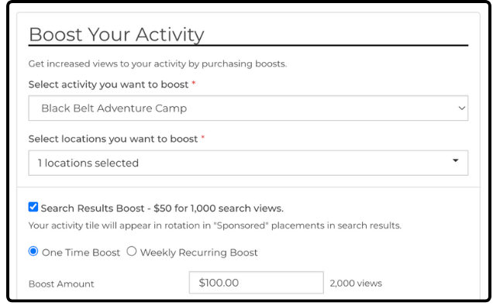Open the 1 locations selected dropdown

coord(248,163)
